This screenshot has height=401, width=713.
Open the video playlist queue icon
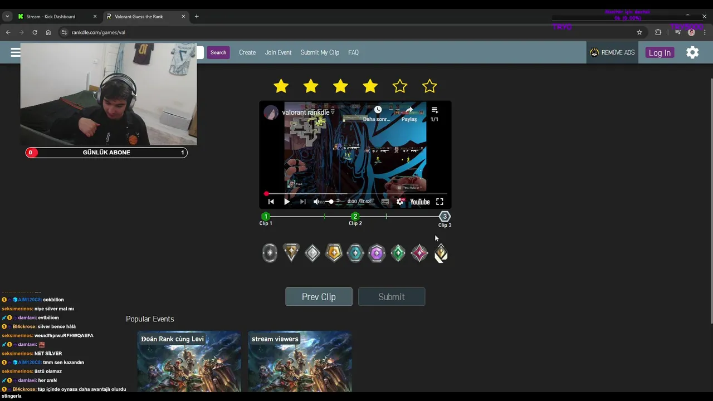tap(434, 110)
